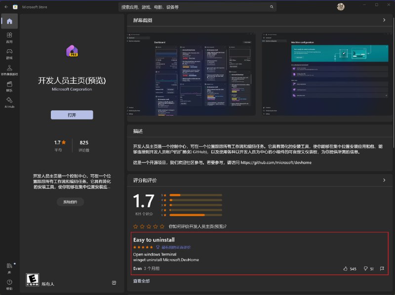Rate the app one star
The width and height of the screenshot is (395, 295).
coord(135,227)
